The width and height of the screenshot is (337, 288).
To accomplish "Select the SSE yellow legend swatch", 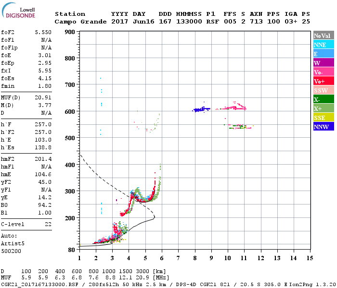I will (x=324, y=118).
